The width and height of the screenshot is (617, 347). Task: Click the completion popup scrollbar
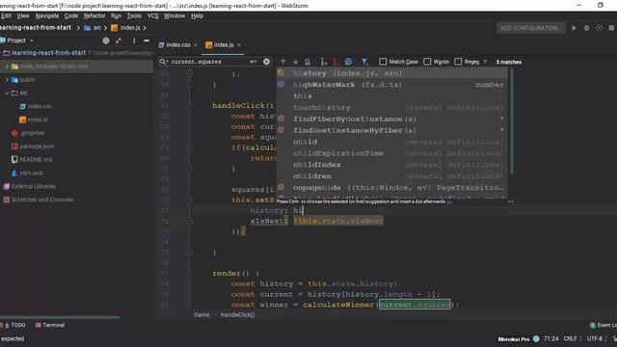[x=512, y=121]
